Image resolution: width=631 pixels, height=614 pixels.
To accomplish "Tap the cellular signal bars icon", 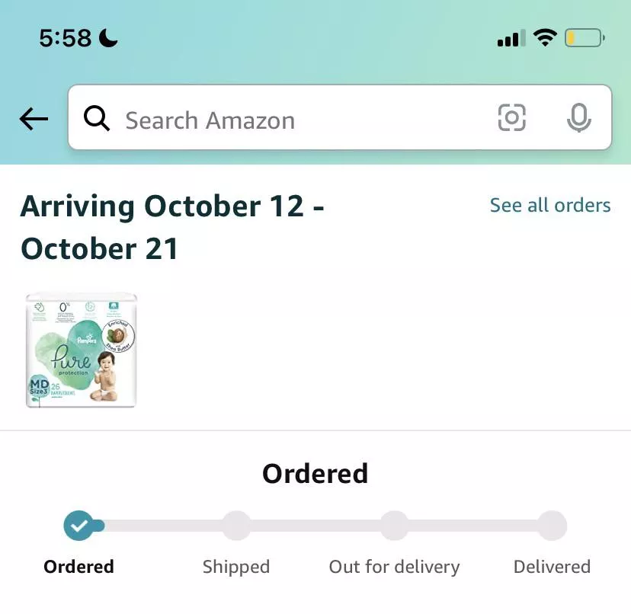I will 511,38.
